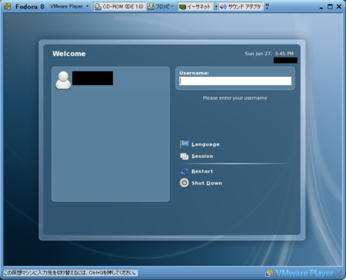Image resolution: width=346 pixels, height=280 pixels.
Task: Maximize the VMware Player window
Action: [x=330, y=7]
